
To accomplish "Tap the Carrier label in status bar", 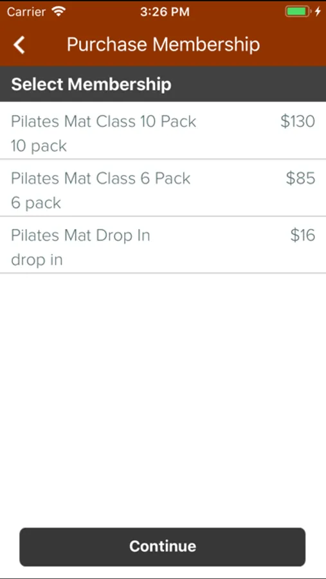I will [x=26, y=12].
